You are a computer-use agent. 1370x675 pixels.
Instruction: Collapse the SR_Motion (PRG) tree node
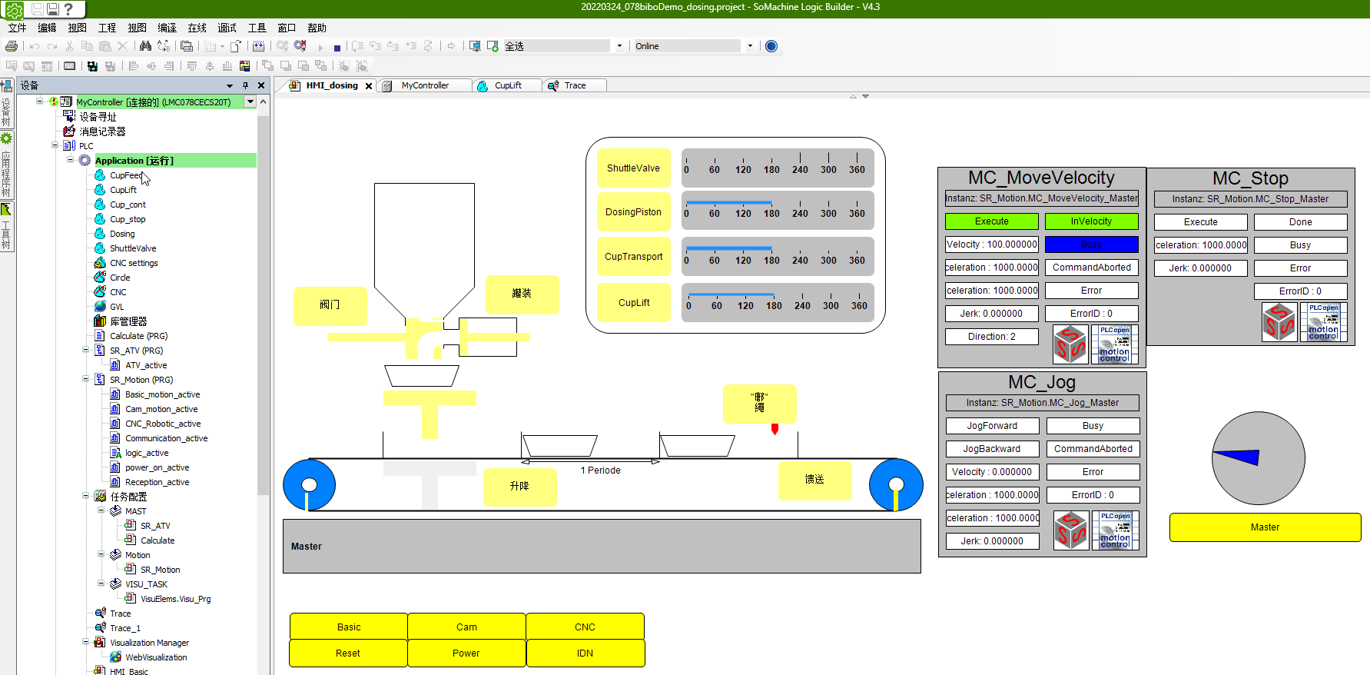coord(85,379)
